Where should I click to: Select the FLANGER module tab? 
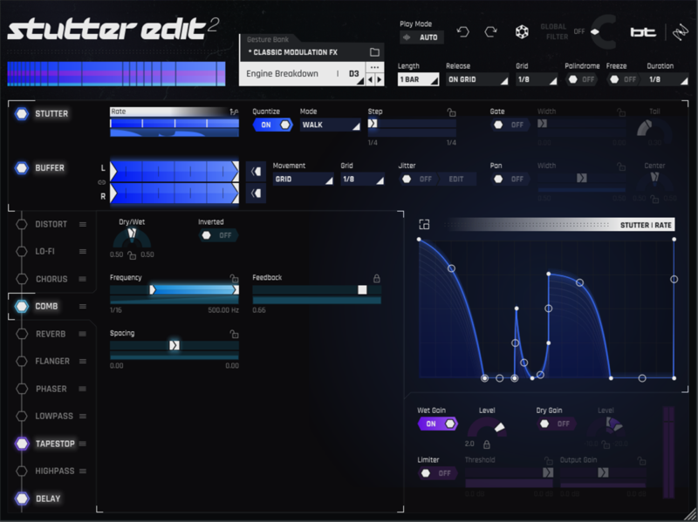[51, 361]
